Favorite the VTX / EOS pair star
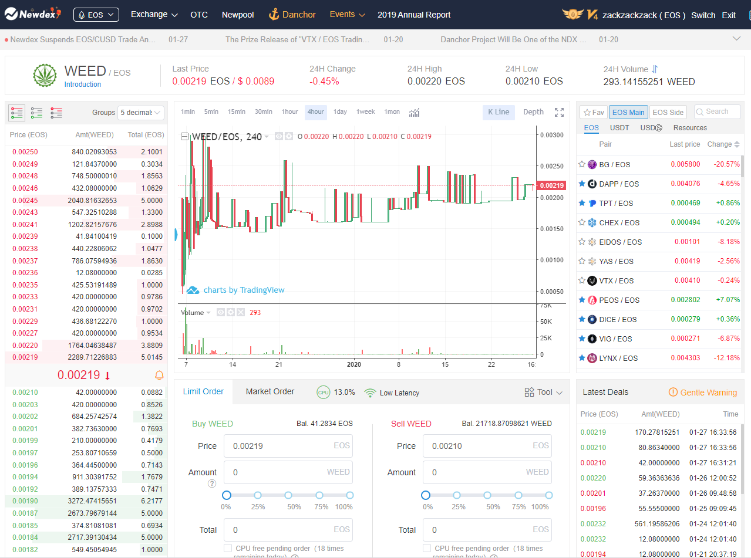This screenshot has width=751, height=558. tap(582, 280)
